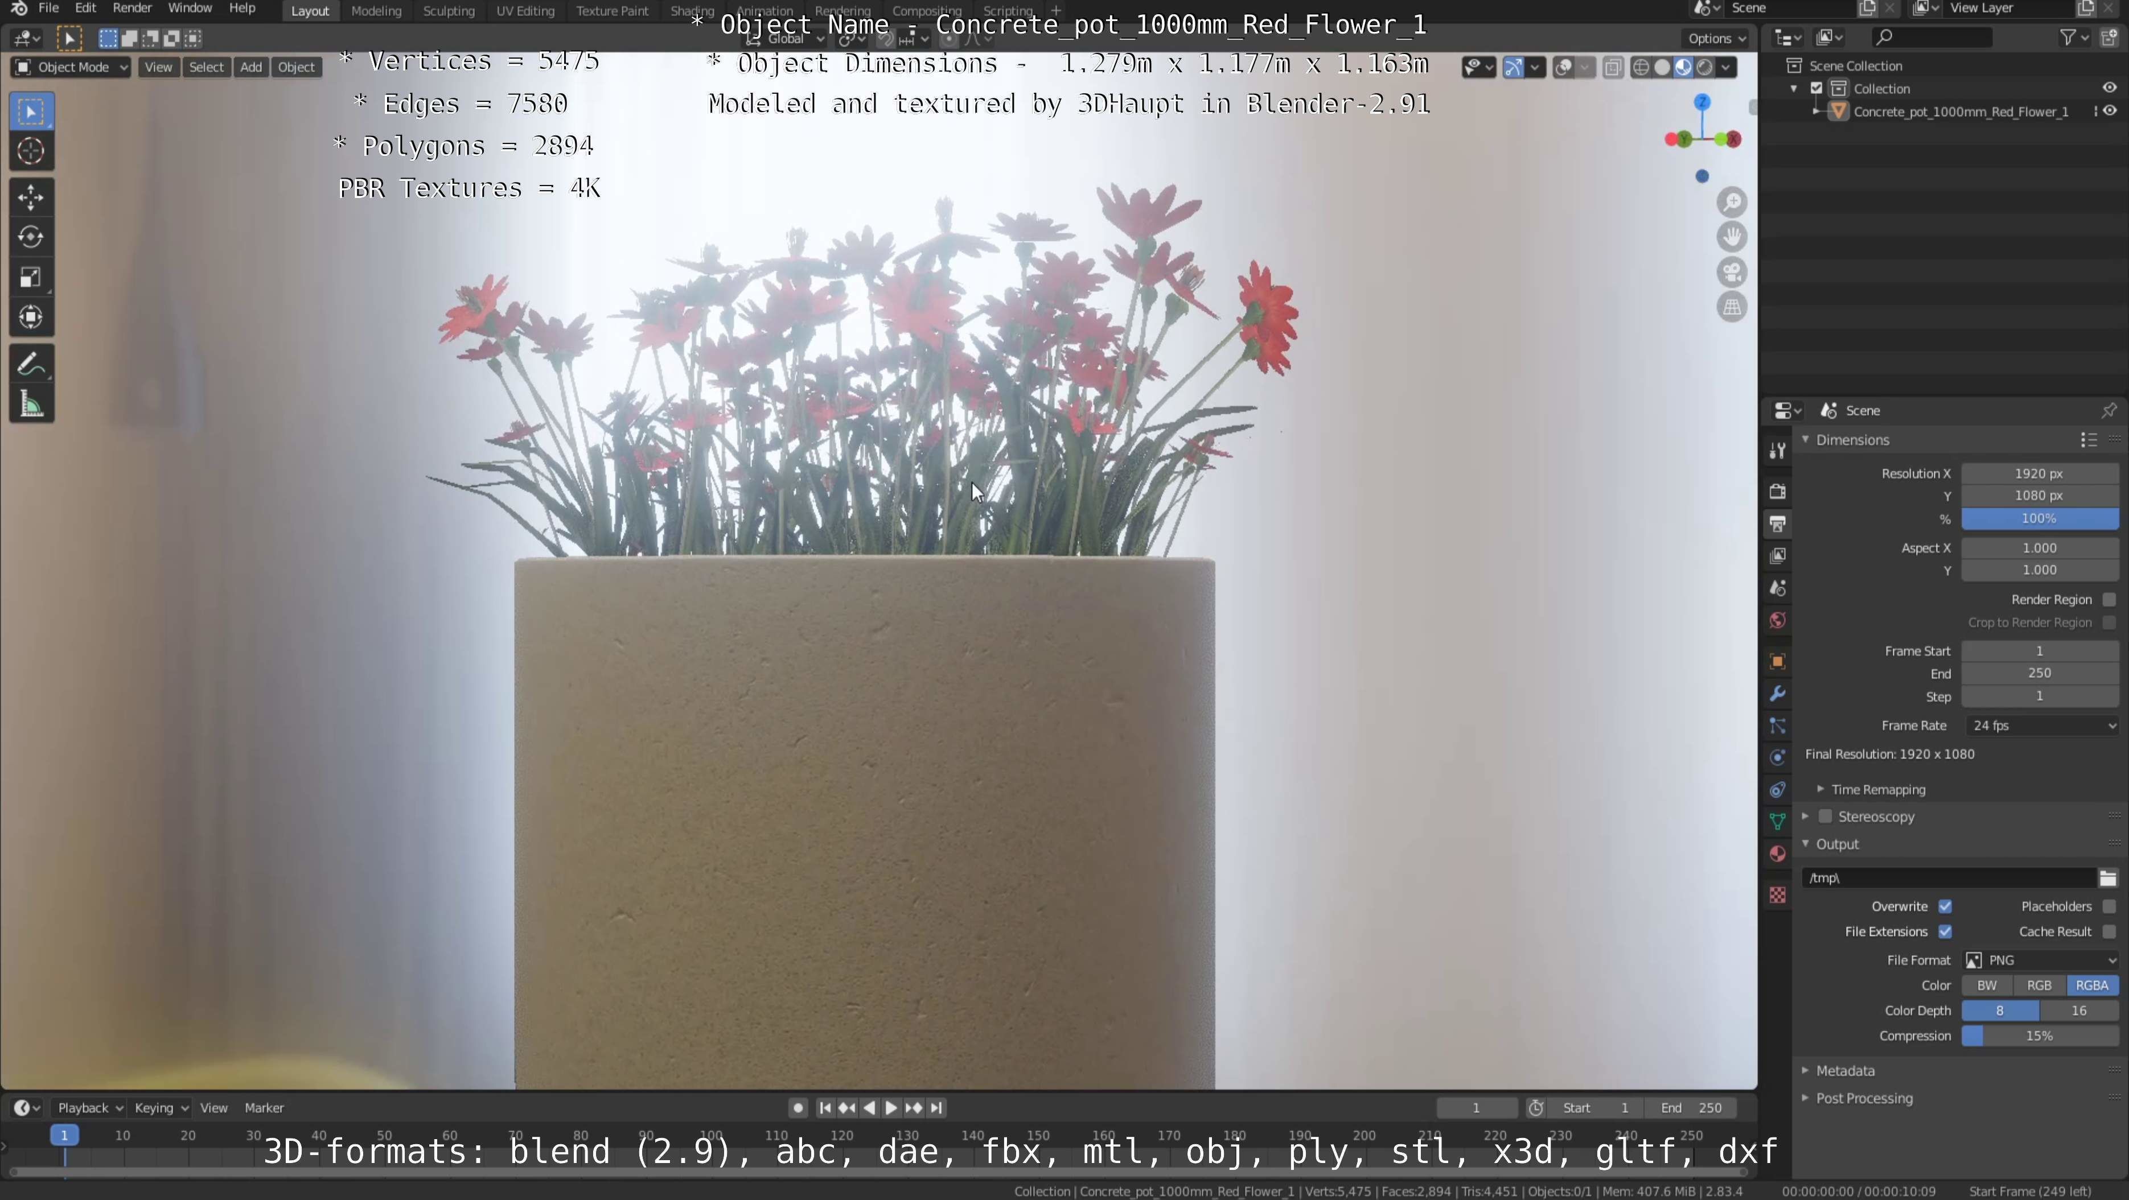
Task: Enable the Cache Result checkbox
Action: click(x=2109, y=931)
